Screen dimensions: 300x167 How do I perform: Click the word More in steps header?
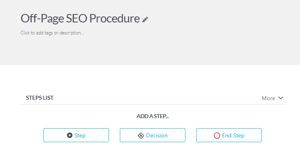[x=268, y=98]
